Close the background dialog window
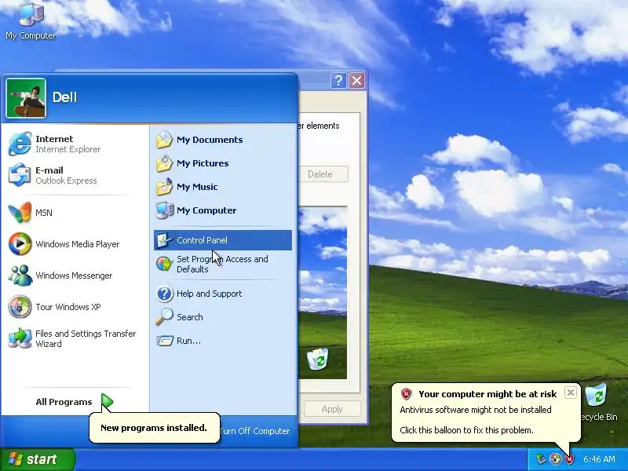628x471 pixels. (x=356, y=81)
